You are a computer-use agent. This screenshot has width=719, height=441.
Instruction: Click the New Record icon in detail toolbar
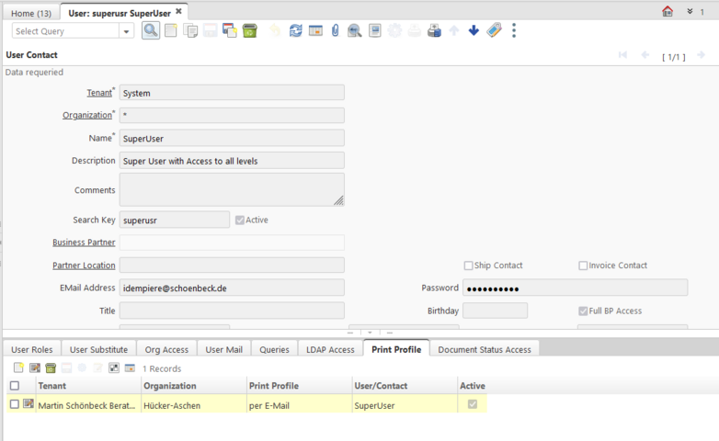[18, 367]
